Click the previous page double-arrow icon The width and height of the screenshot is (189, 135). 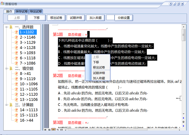coord(183,118)
